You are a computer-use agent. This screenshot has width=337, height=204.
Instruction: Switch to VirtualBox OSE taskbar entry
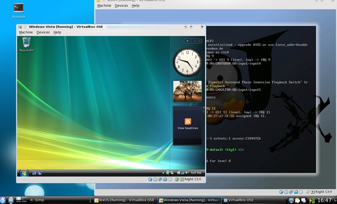click(x=239, y=200)
